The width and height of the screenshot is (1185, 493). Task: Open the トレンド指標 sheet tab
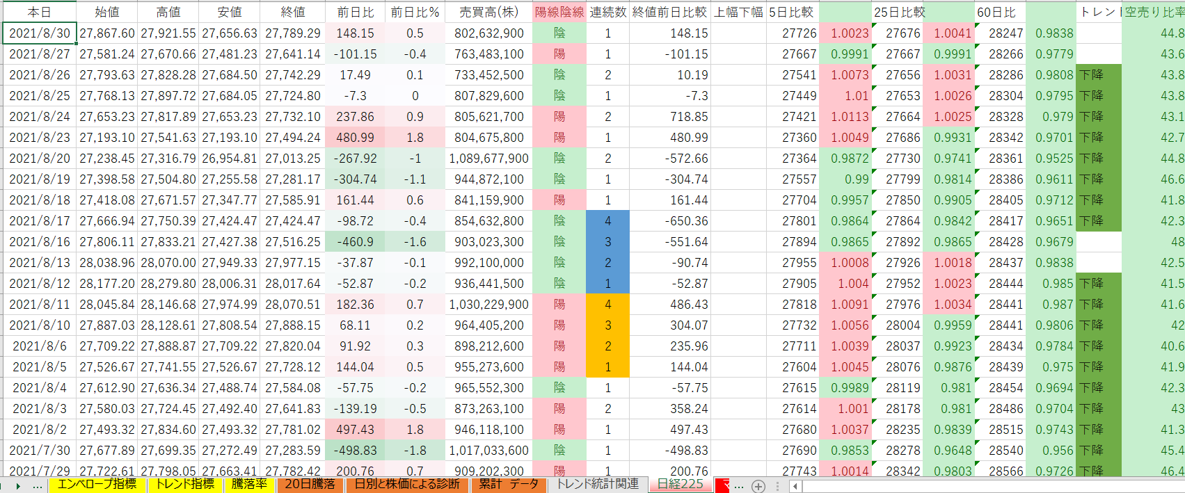(184, 485)
